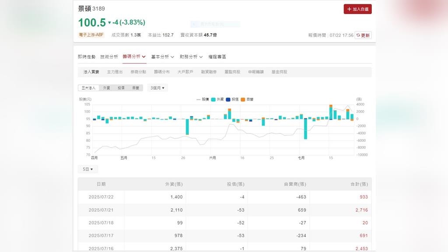Switch to the 融資融券 sub-tab
Image resolution: width=448 pixels, height=252 pixels.
(x=209, y=72)
